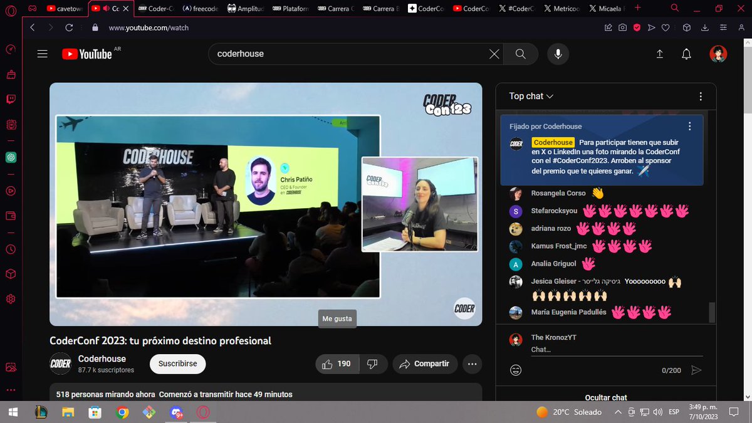Open Google Chrome from taskbar

[123, 412]
